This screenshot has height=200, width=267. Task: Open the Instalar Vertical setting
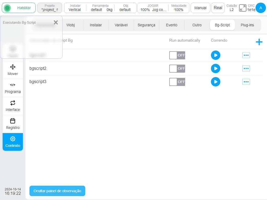[75, 8]
